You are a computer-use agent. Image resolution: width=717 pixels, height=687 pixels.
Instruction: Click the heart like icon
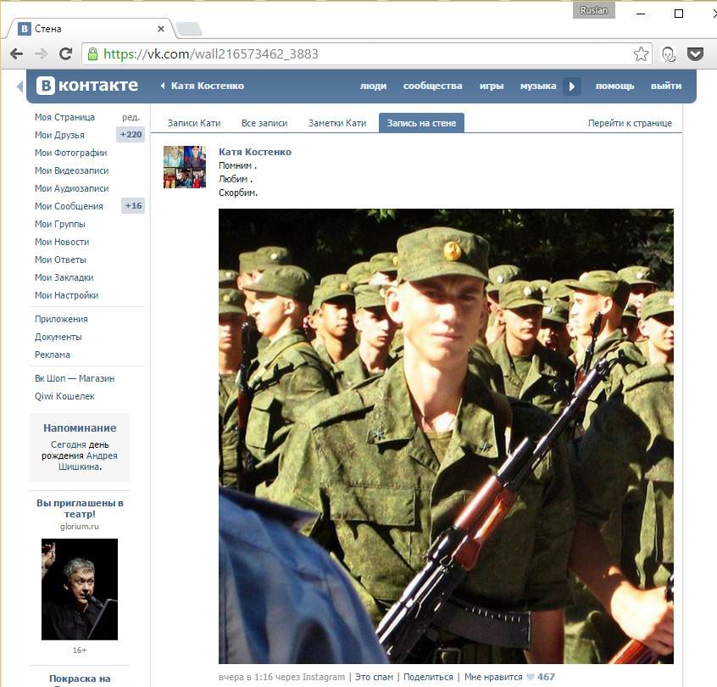click(531, 677)
